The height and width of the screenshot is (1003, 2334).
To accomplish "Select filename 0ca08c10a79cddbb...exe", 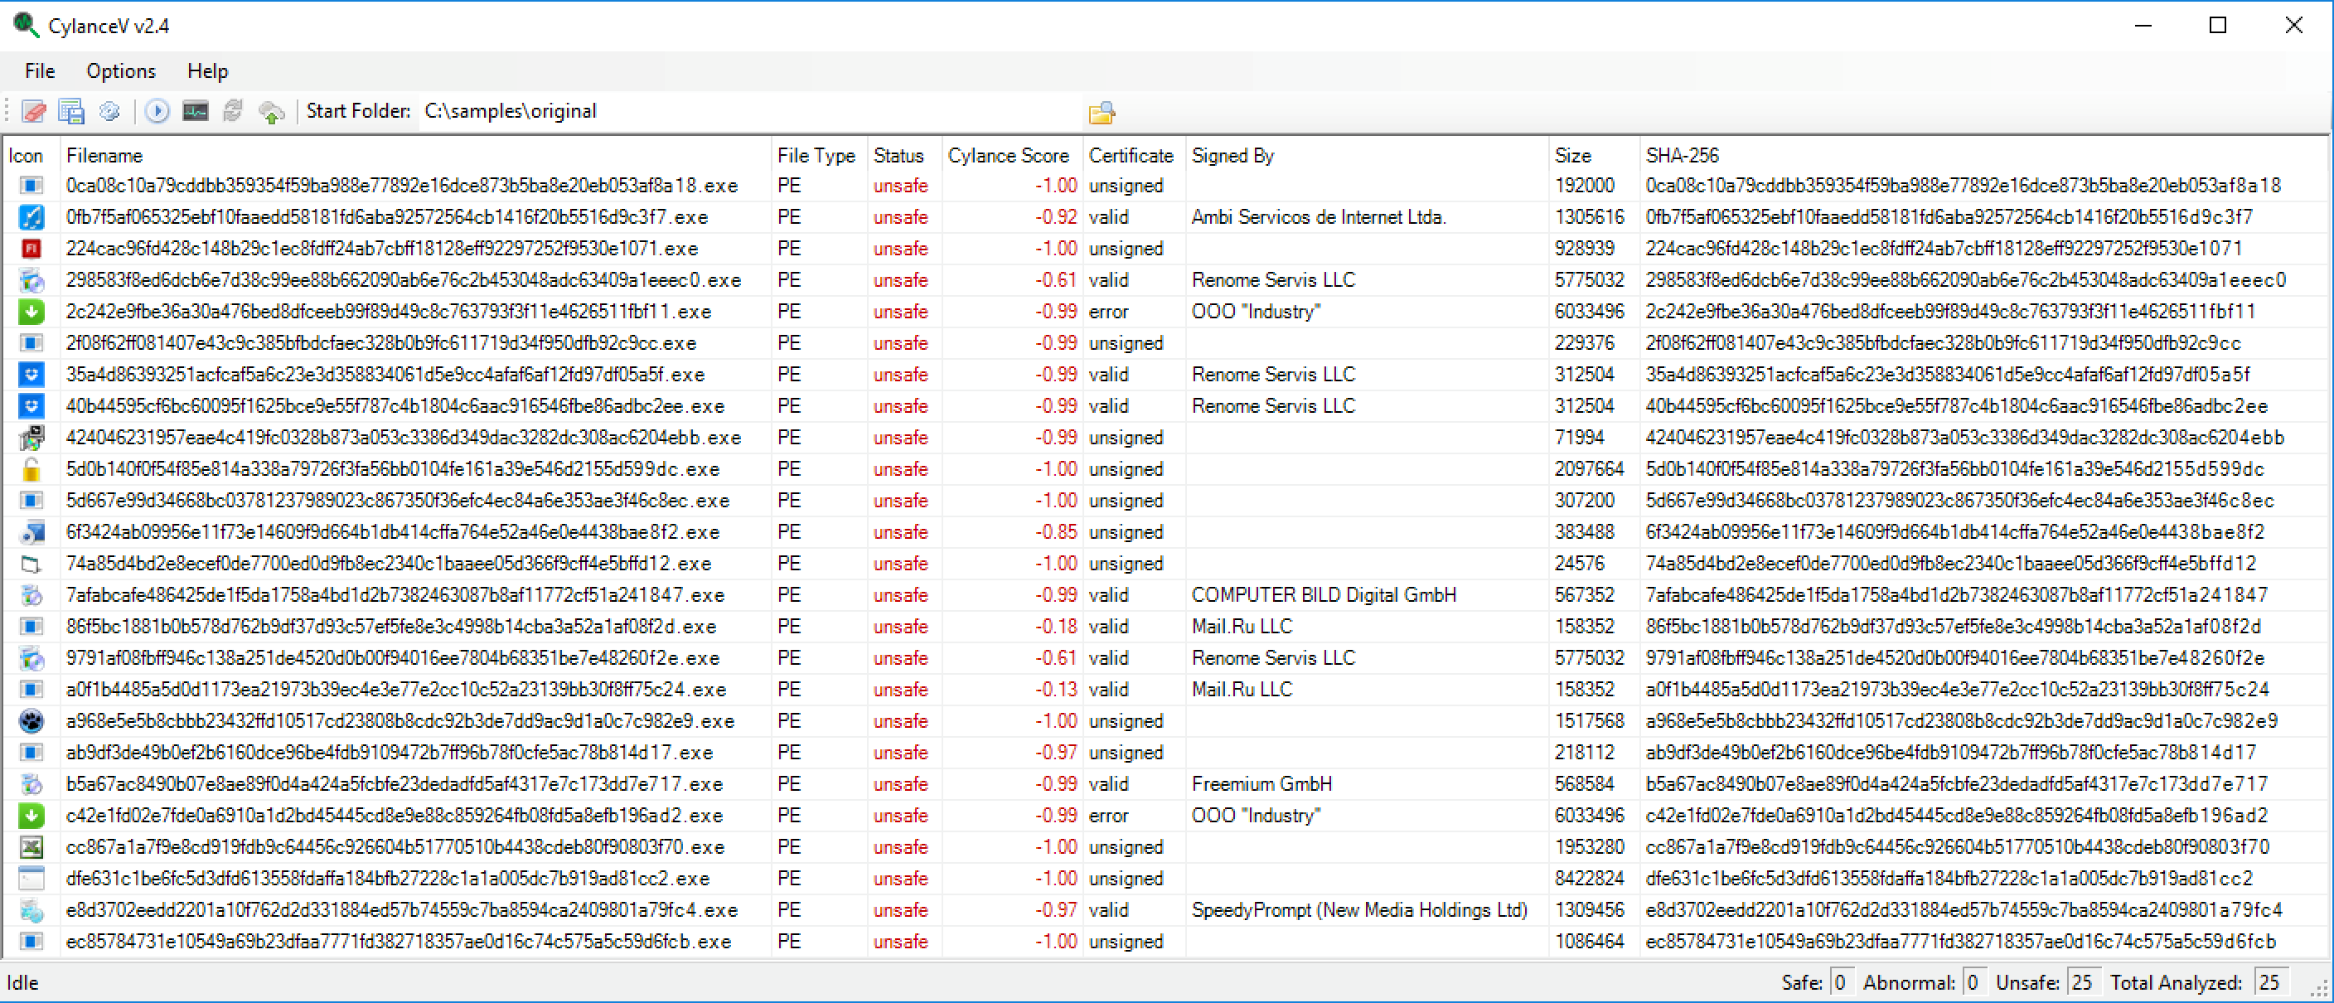I will pos(402,186).
